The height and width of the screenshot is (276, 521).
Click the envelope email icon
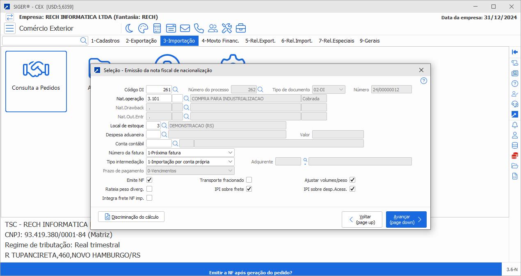[185, 28]
